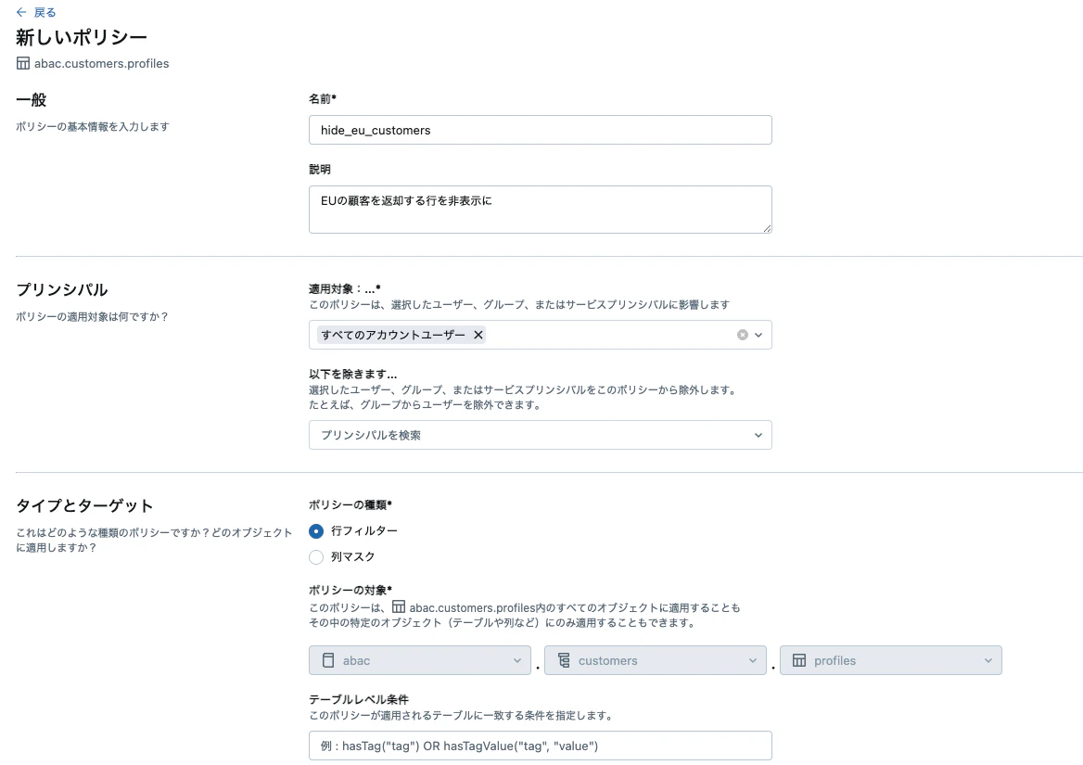The height and width of the screenshot is (765, 1083).
Task: Open the abac catalog dropdown
Action: (420, 660)
